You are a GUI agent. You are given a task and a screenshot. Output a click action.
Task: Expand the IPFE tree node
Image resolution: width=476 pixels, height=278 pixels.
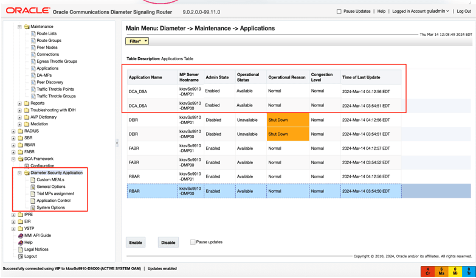(13, 215)
